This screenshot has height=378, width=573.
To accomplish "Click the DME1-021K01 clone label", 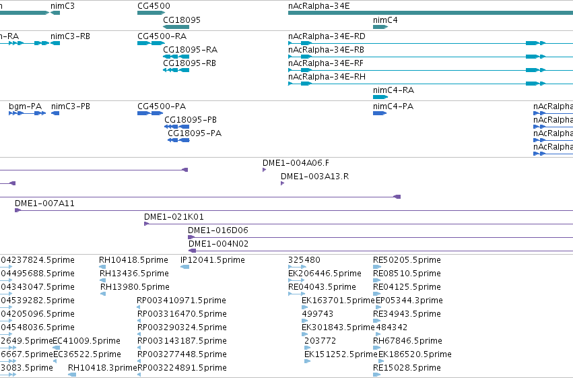I will [174, 217].
